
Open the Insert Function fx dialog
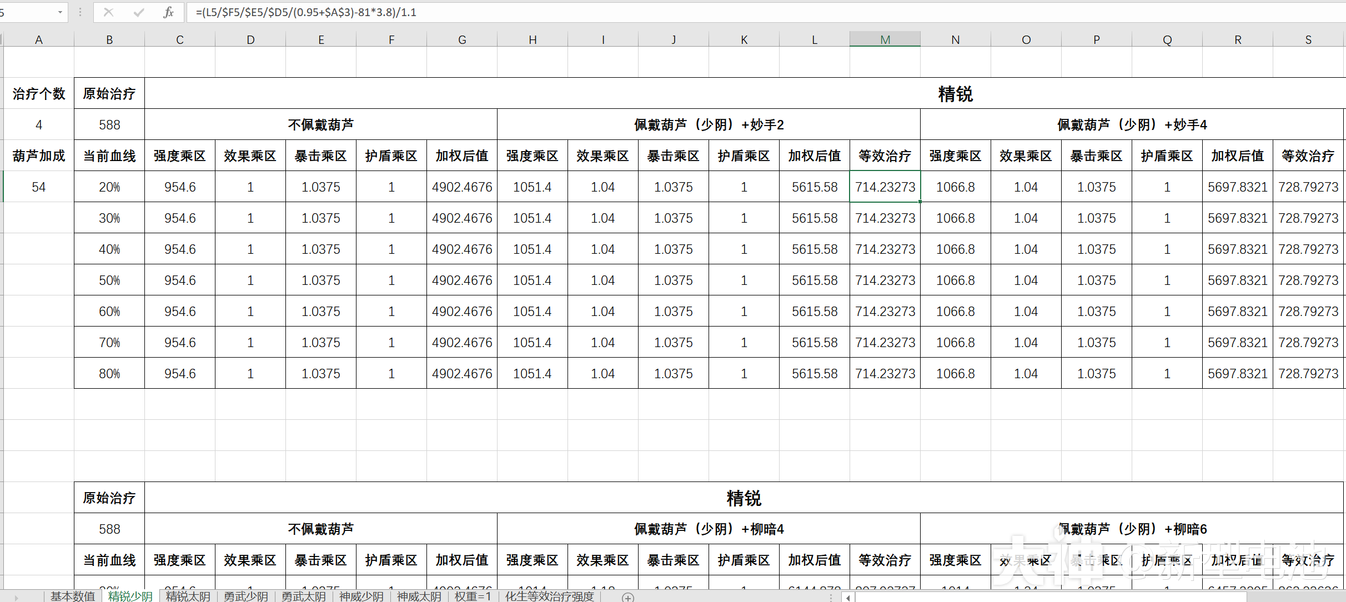click(168, 12)
